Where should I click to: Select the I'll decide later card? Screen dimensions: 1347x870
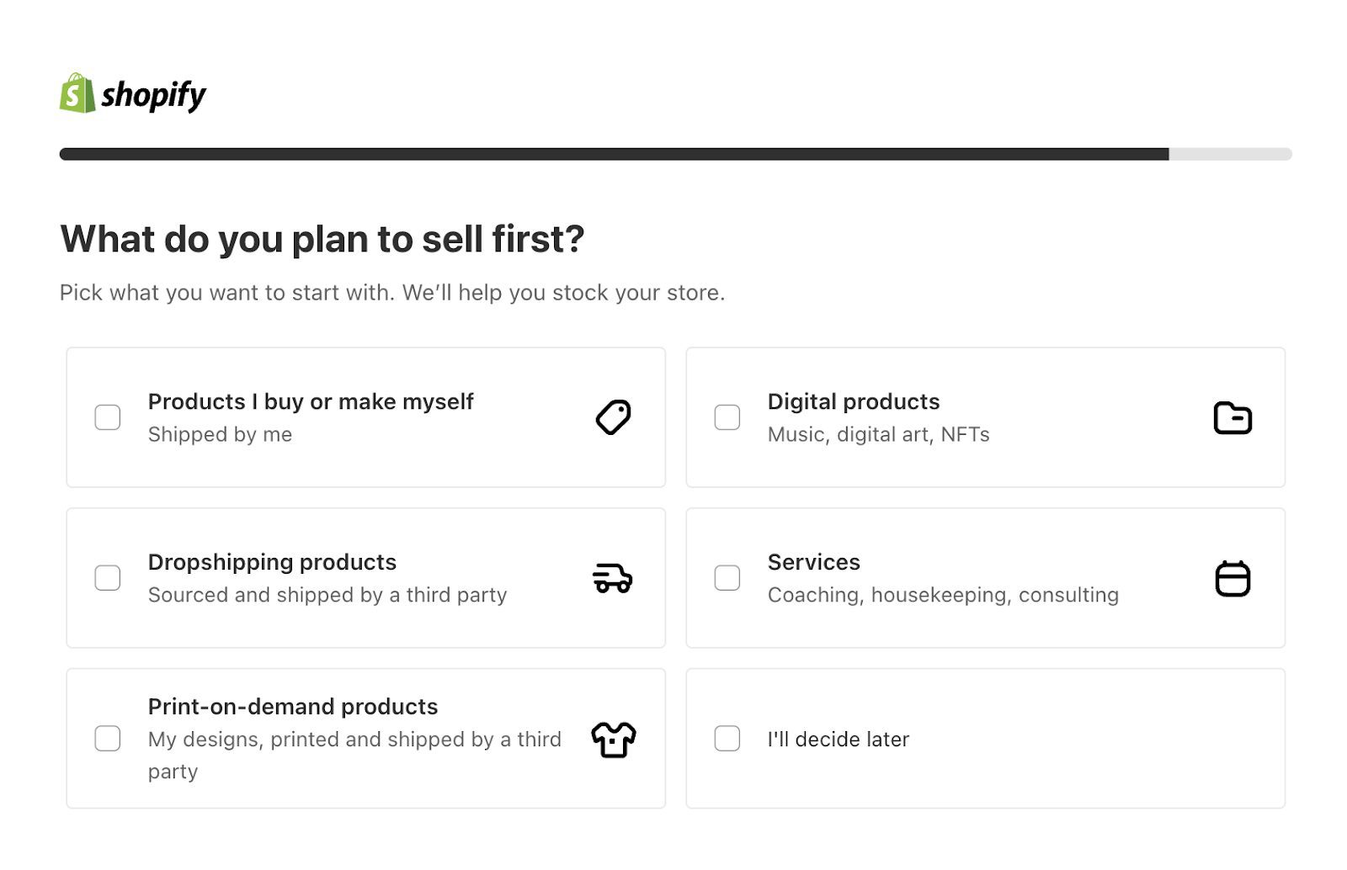[985, 739]
